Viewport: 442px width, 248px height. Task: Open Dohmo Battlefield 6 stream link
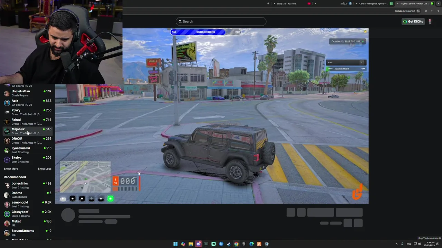28,195
